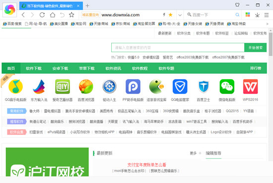The height and width of the screenshot is (183, 273).
Task: Click 更多 + next to 最新更新
Action: (x=196, y=153)
